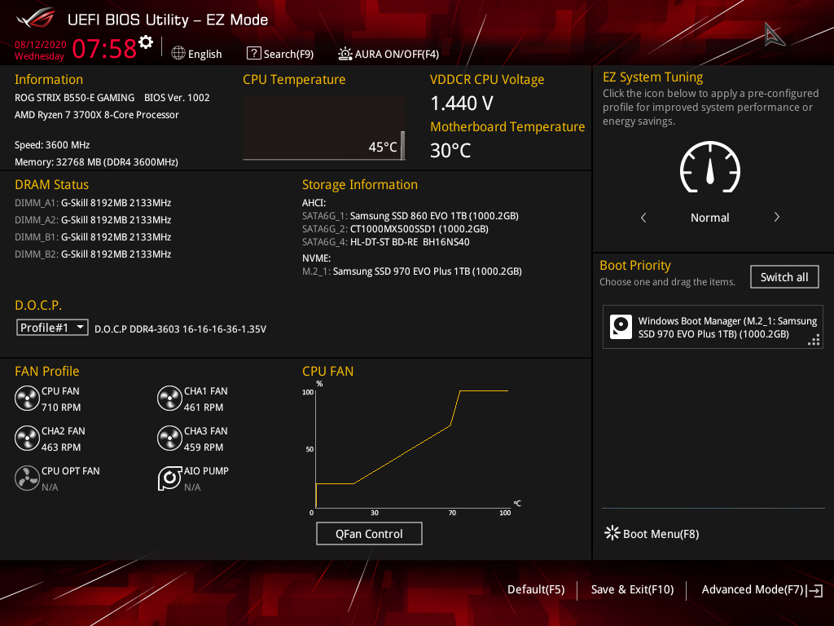Image resolution: width=834 pixels, height=626 pixels.
Task: Click the 08/12/2020 date text
Action: 41,45
